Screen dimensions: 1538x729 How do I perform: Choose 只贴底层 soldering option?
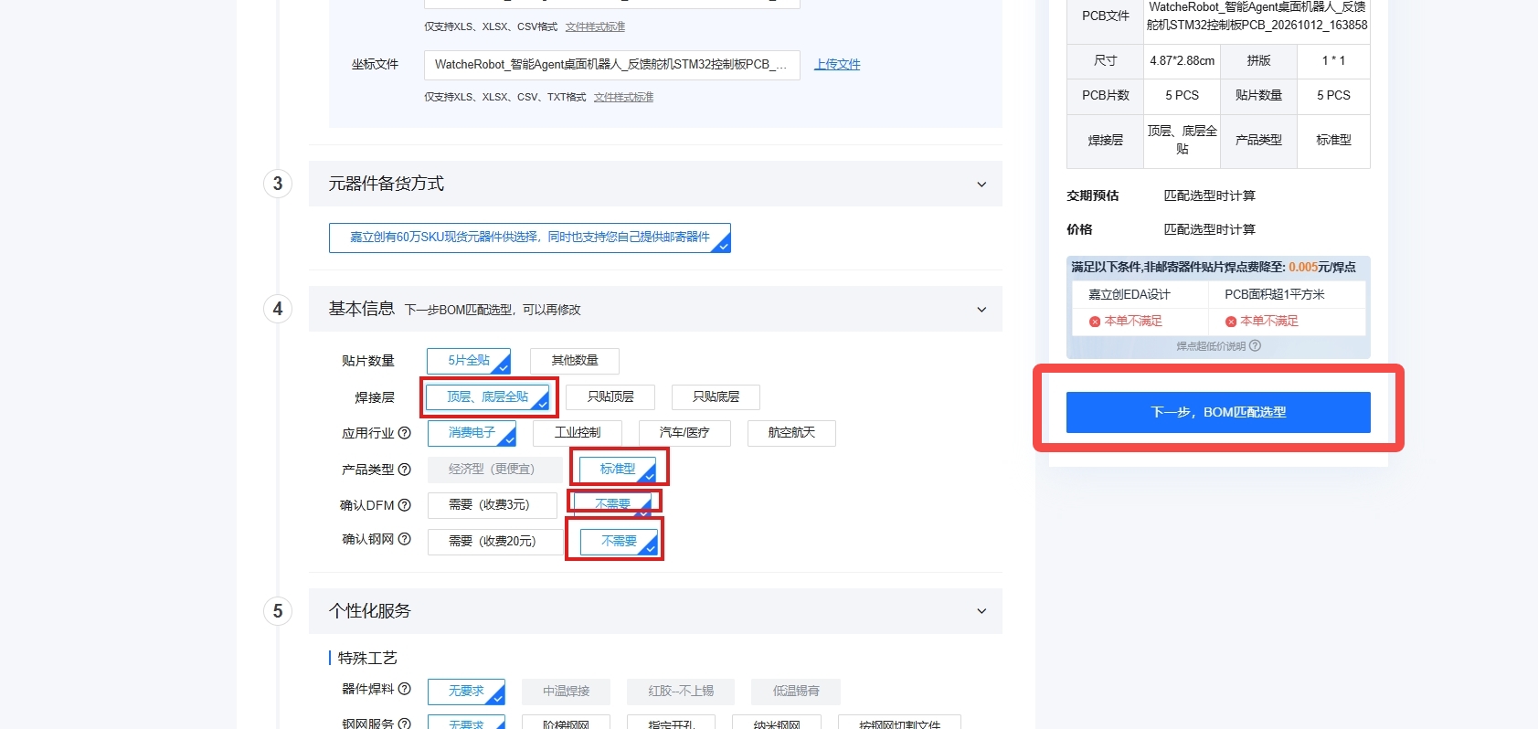[716, 397]
